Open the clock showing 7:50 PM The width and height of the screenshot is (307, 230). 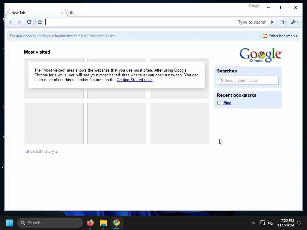[286, 223]
